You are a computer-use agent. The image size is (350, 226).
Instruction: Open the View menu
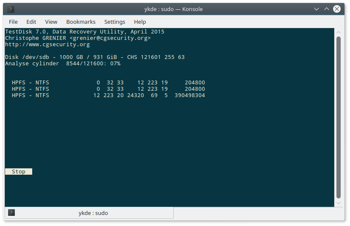(x=51, y=22)
